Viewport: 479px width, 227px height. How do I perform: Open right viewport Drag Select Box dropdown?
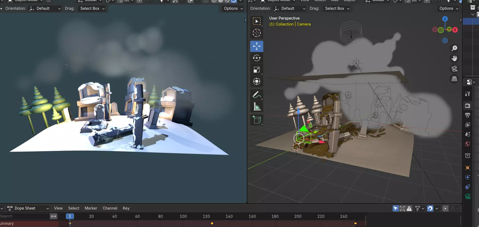(x=337, y=8)
